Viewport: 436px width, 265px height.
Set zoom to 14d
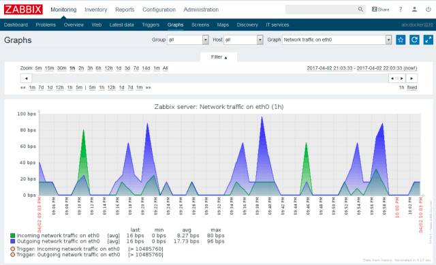pos(146,68)
